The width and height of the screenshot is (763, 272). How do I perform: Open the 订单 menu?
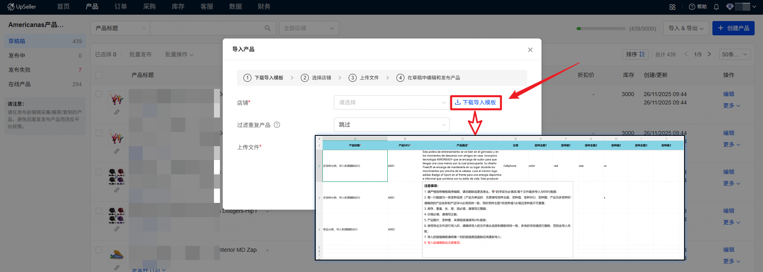click(x=120, y=7)
